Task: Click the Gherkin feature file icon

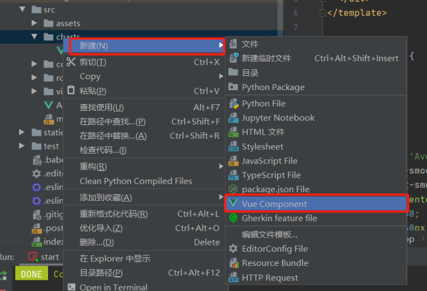Action: tap(233, 218)
